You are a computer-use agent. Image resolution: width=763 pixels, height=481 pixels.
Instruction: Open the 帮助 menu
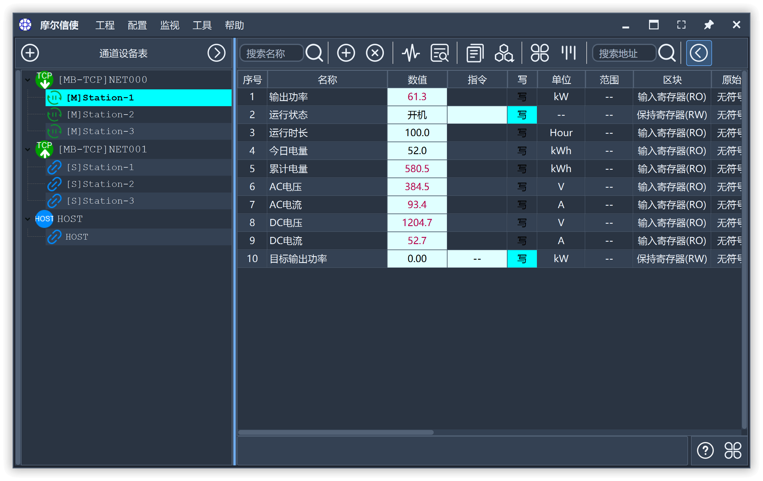[234, 25]
